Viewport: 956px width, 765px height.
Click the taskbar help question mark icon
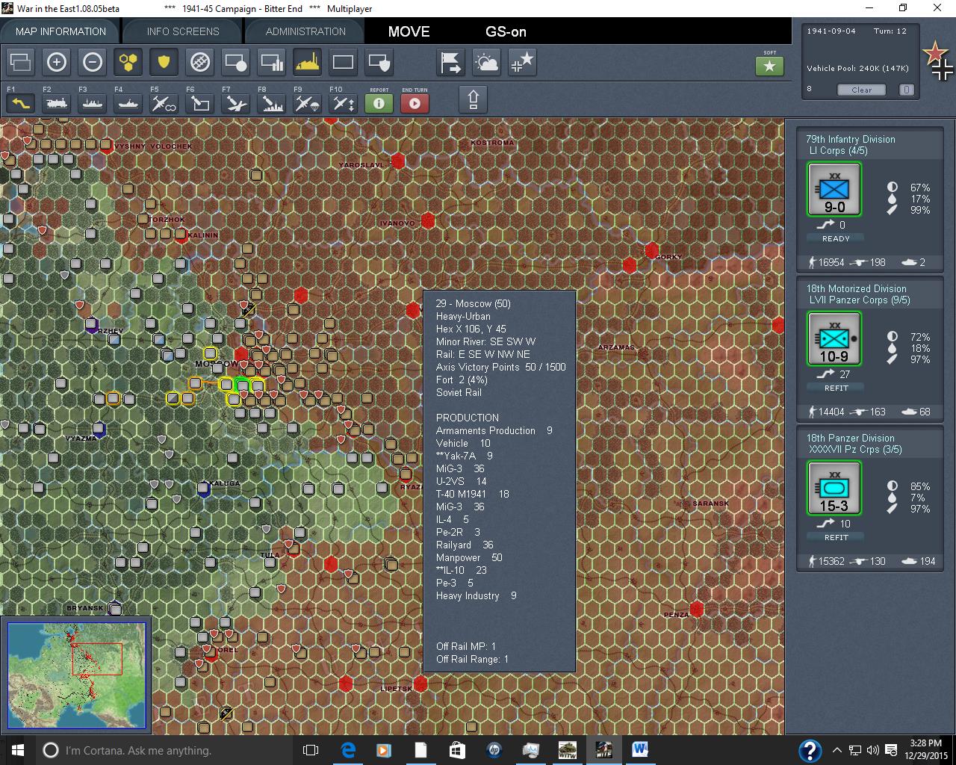(x=810, y=750)
